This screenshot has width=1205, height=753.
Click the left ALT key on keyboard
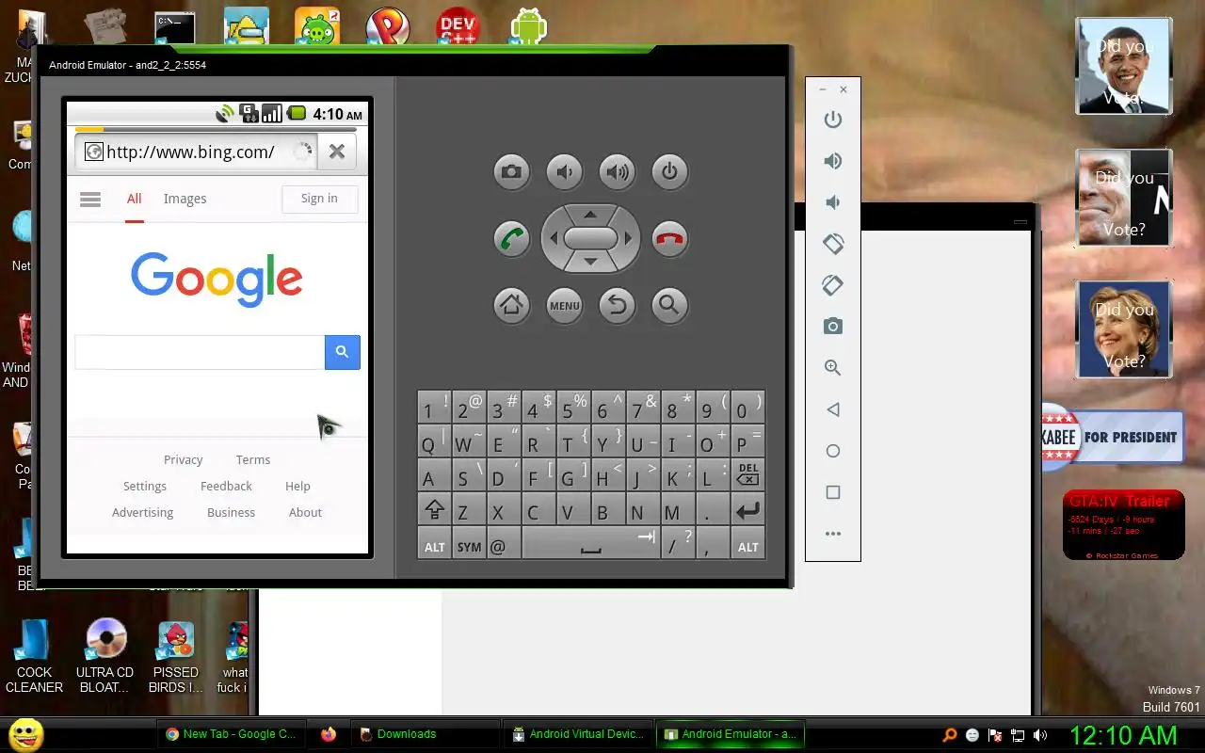(434, 544)
